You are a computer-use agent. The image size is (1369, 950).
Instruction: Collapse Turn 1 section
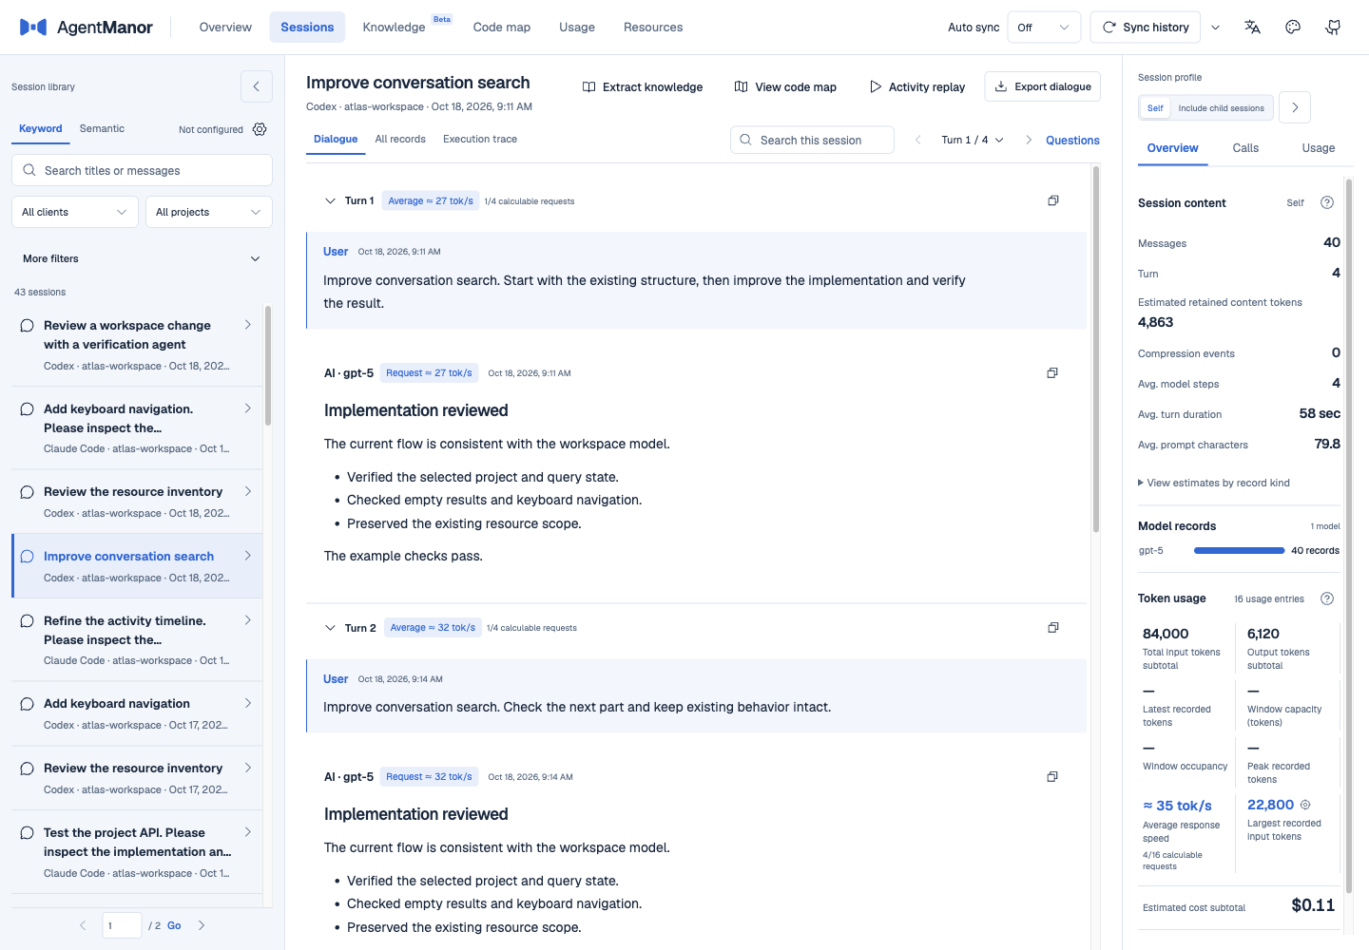coord(330,201)
